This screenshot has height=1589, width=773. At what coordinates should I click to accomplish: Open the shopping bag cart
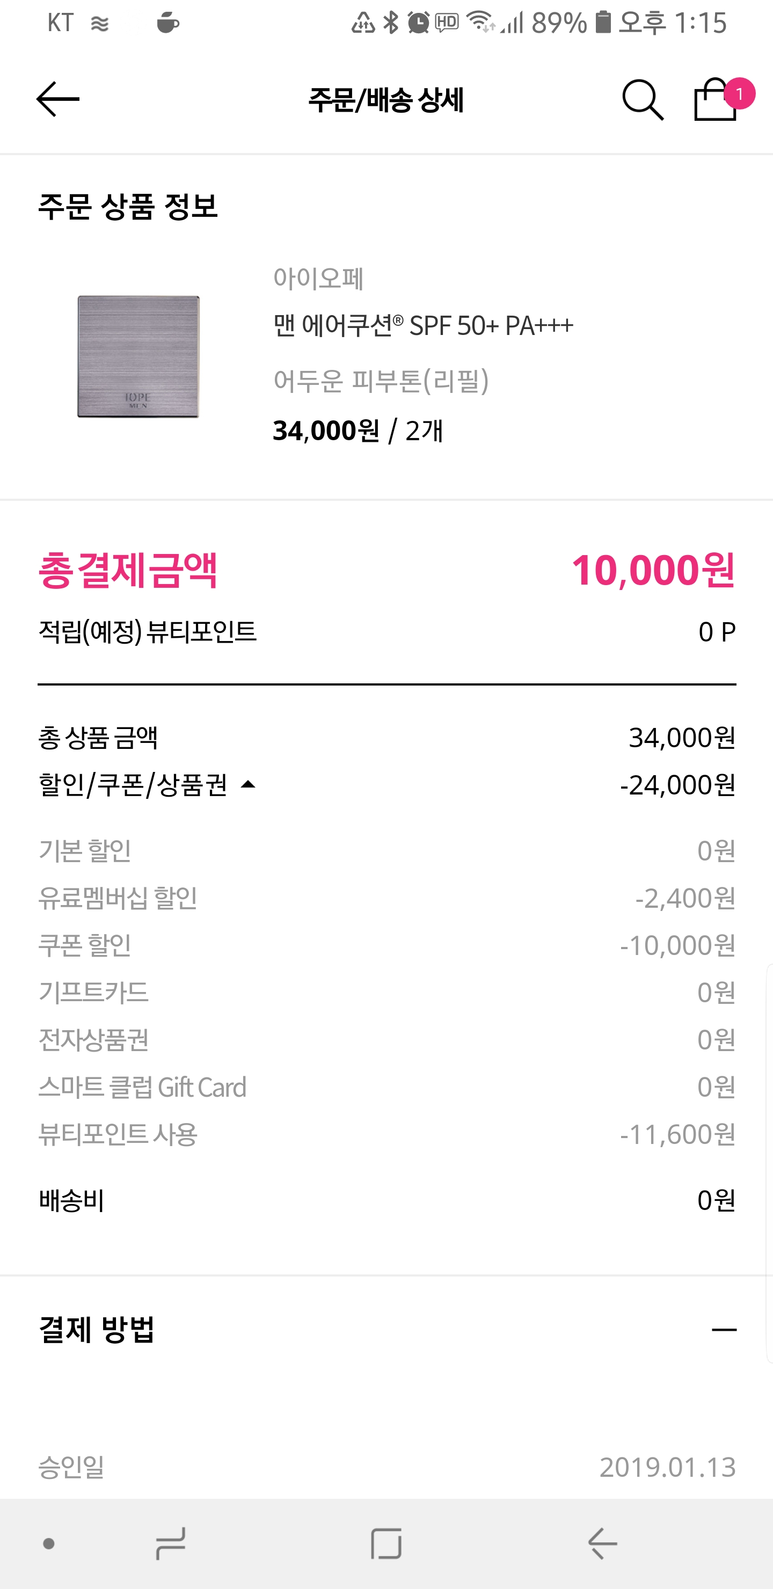point(713,102)
